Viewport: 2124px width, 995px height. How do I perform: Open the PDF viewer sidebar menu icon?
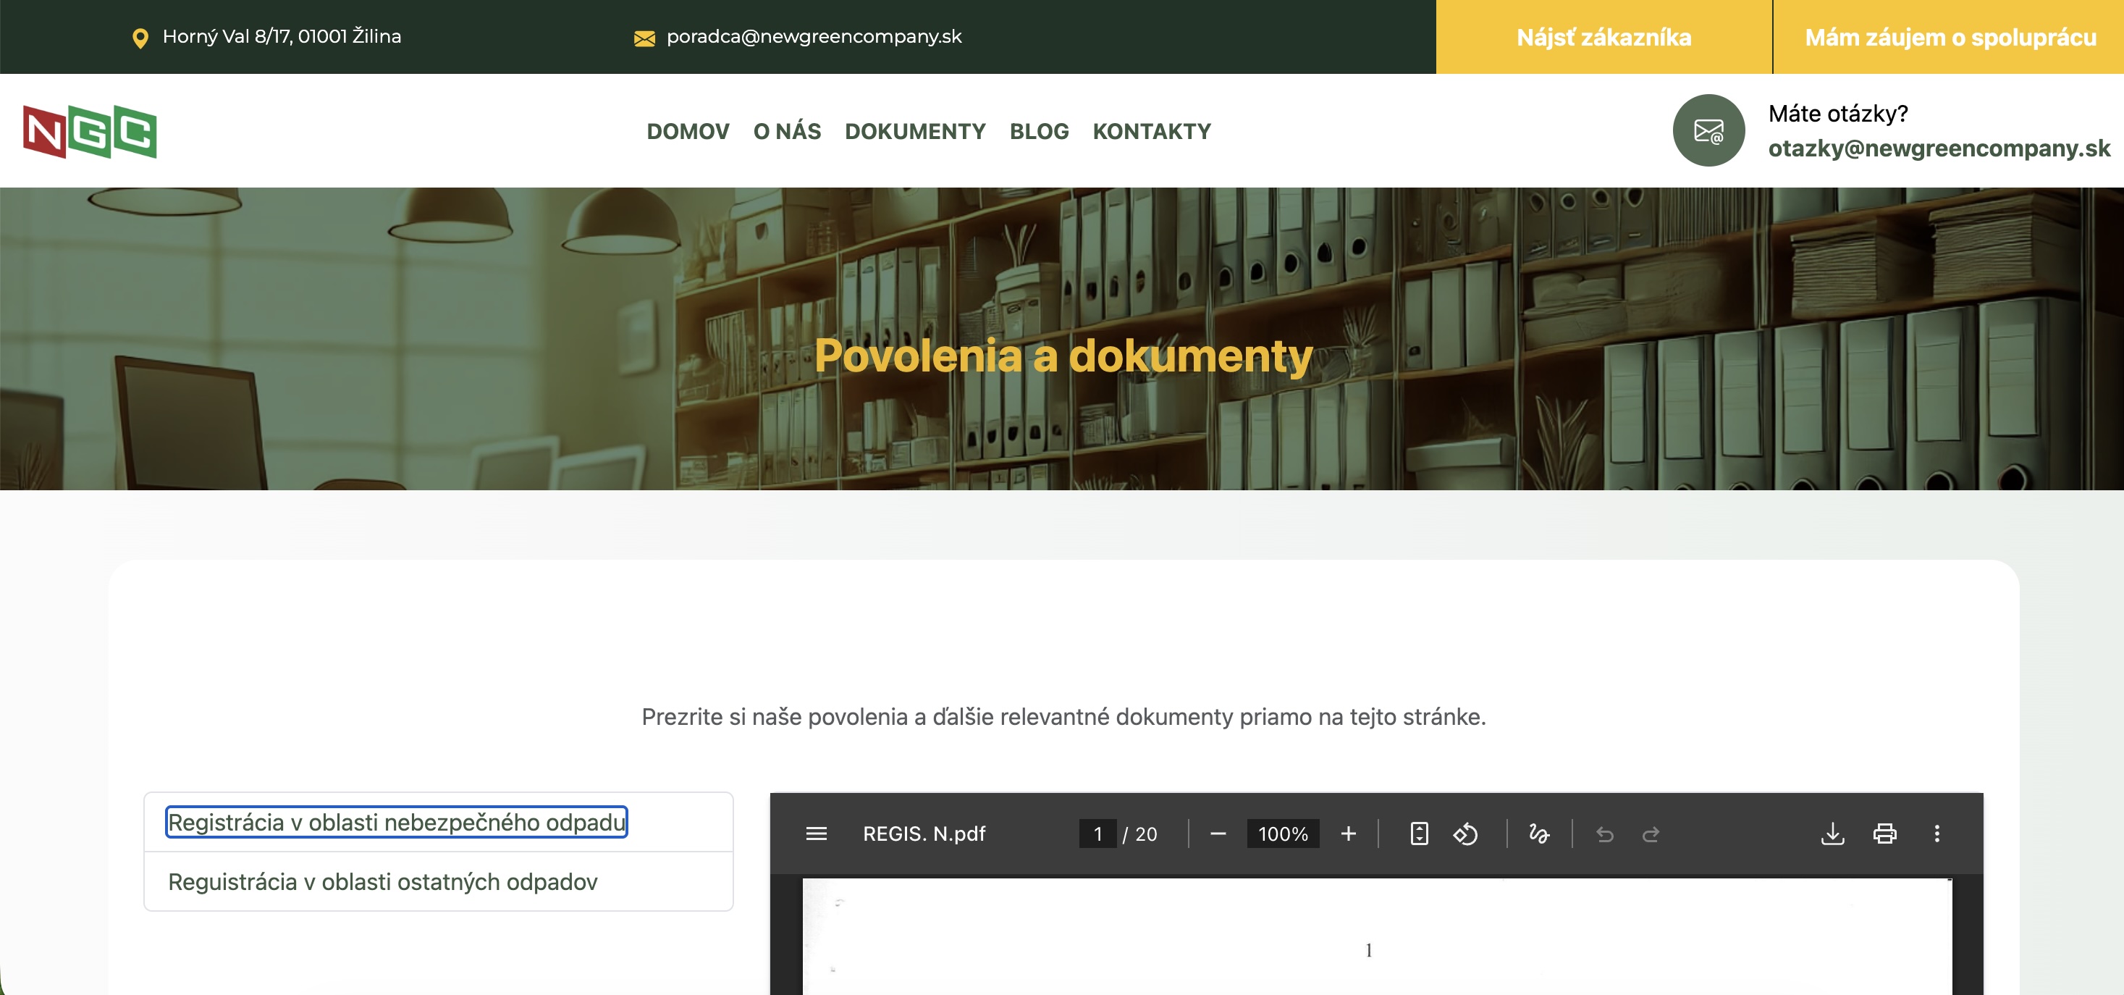(815, 834)
